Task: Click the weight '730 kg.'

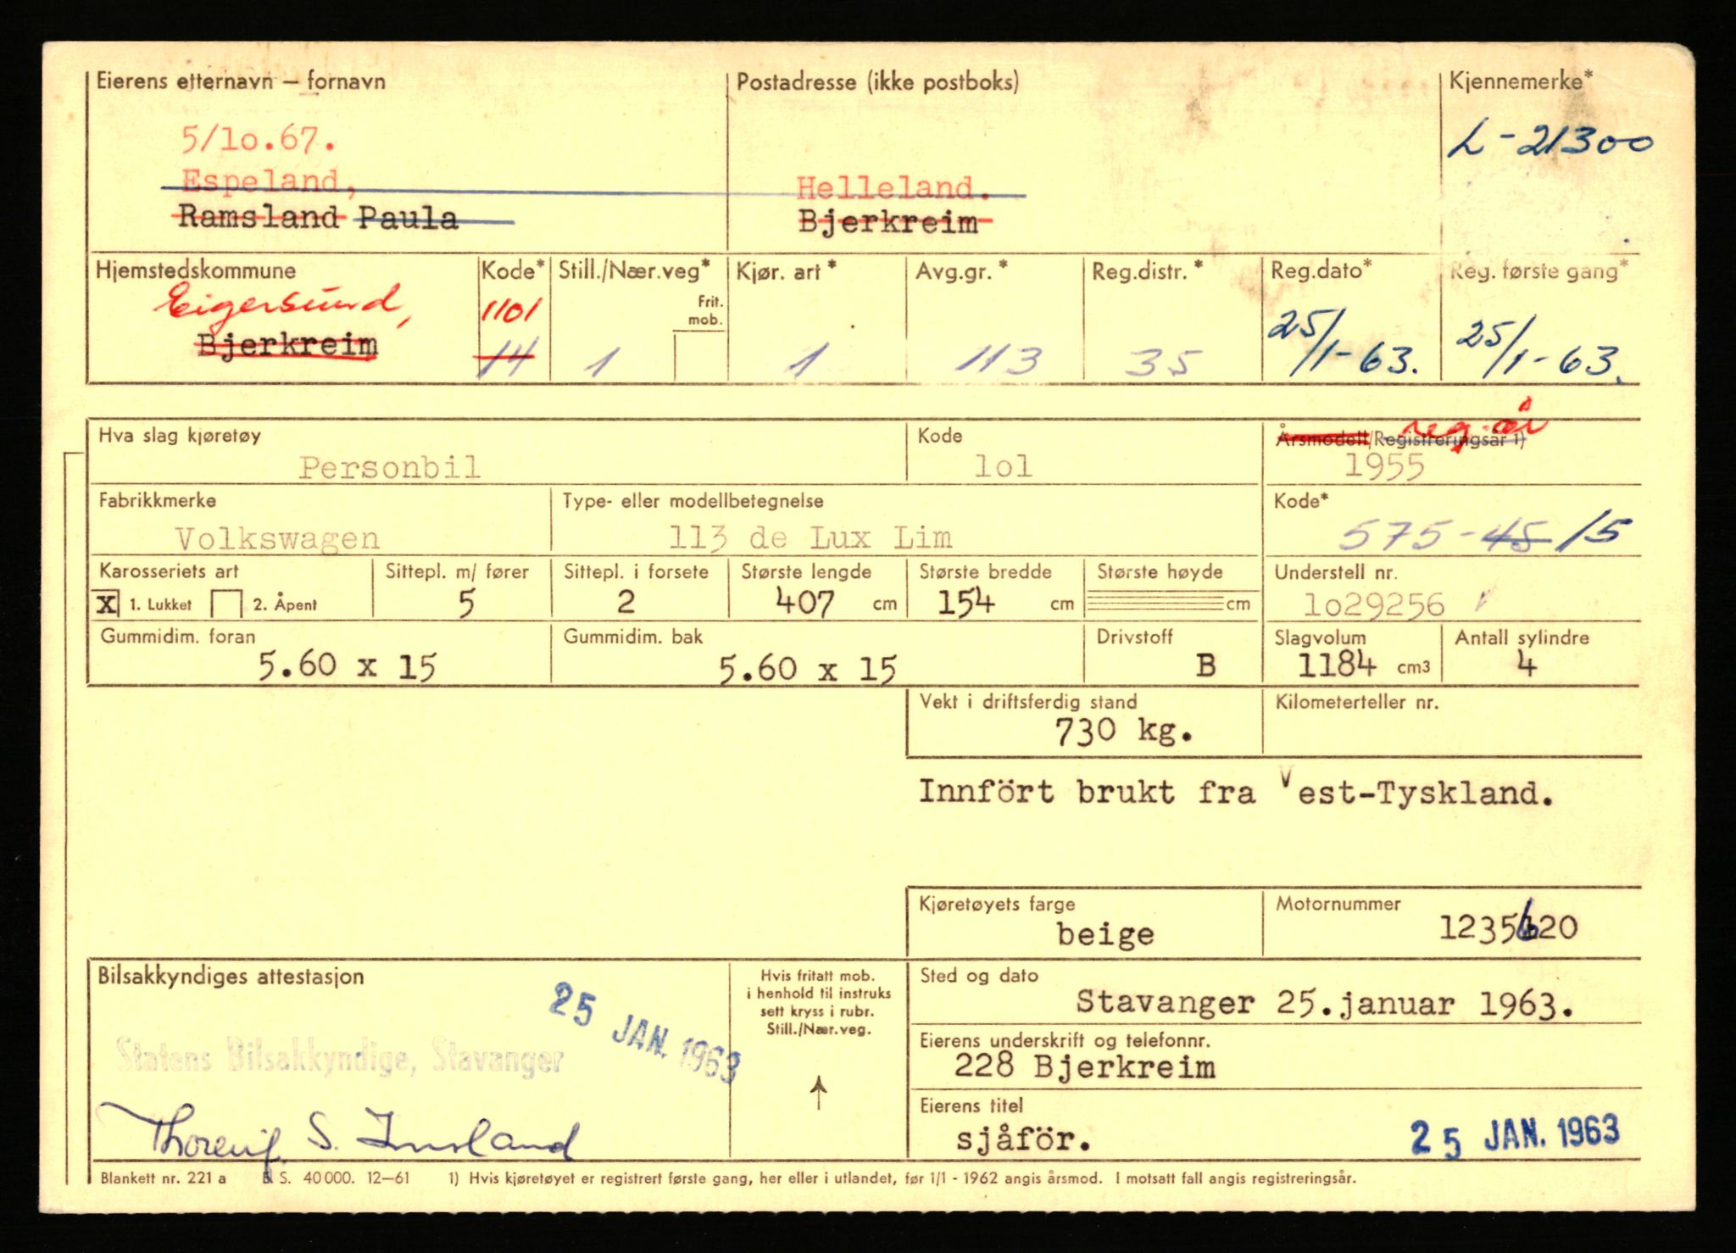Action: (x=1124, y=732)
